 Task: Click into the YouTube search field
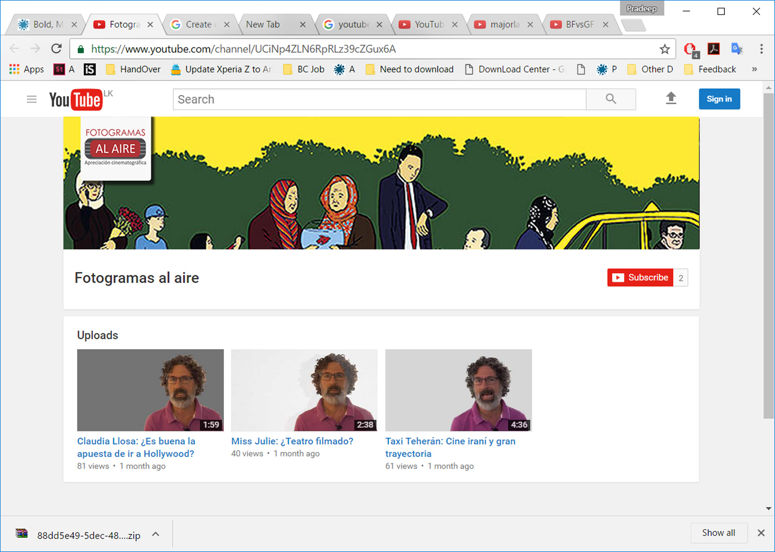pyautogui.click(x=379, y=99)
